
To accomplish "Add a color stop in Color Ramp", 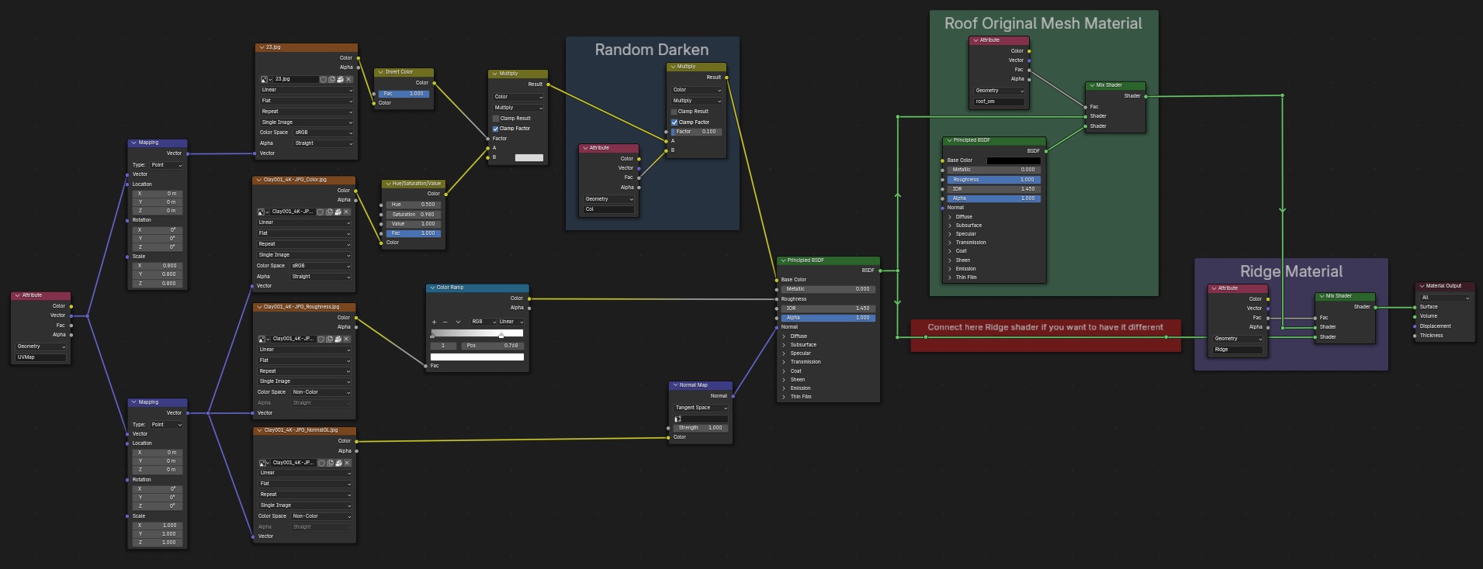I will click(434, 322).
